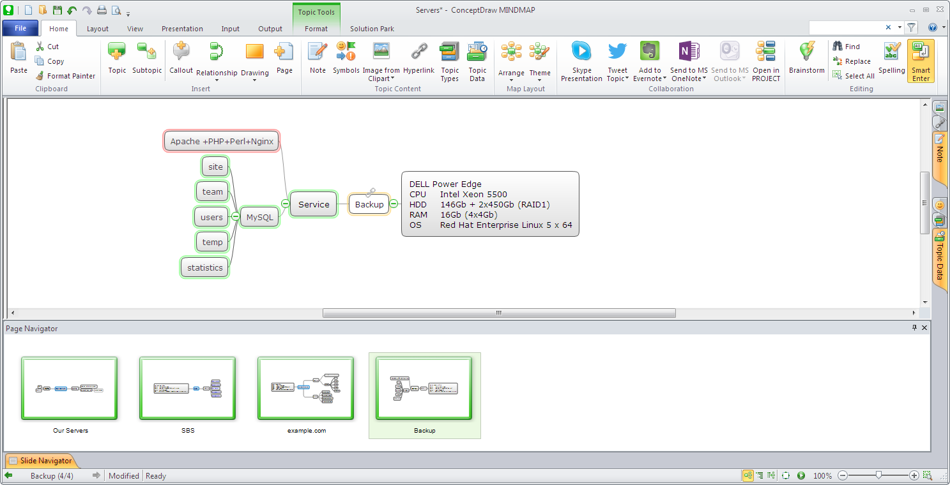Viewport: 950px width, 485px height.
Task: Attach a Note to the topic
Action: click(318, 59)
